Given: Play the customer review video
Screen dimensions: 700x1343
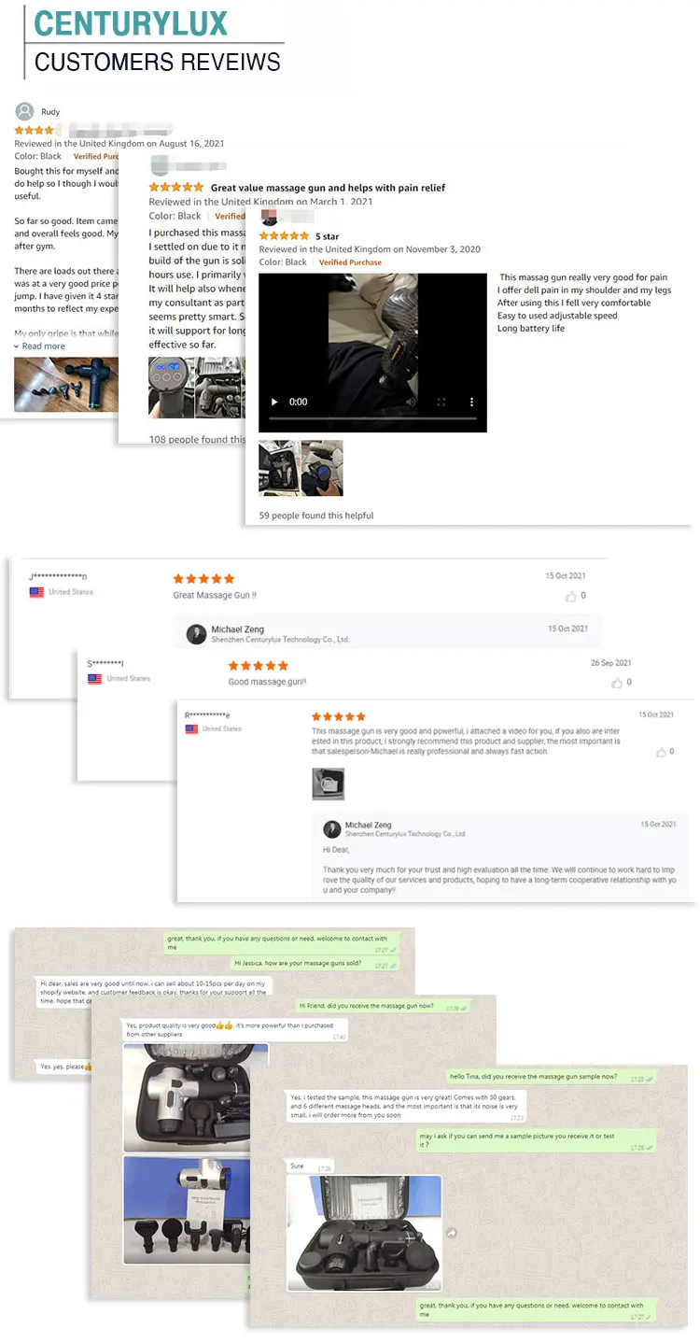Looking at the screenshot, I should [x=274, y=402].
